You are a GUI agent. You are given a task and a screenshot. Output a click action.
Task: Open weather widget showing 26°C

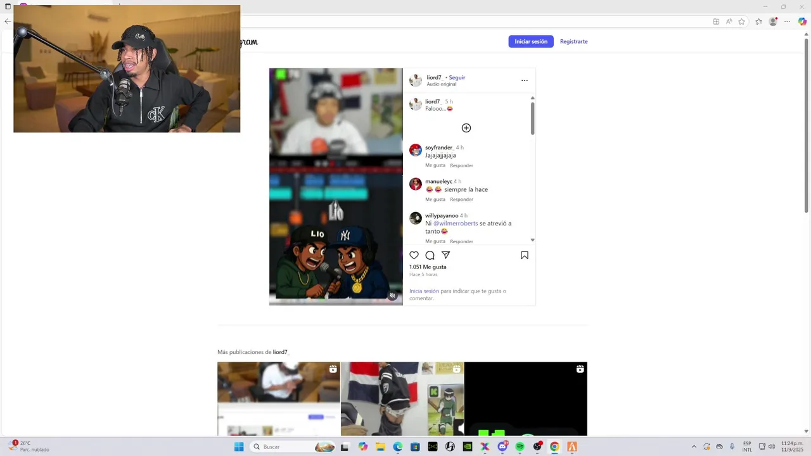coord(29,446)
